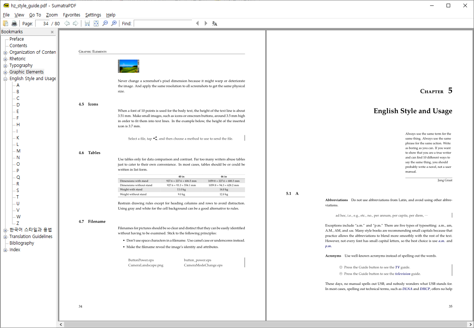Click the share icon in example text
The width and height of the screenshot is (474, 328).
(x=155, y=139)
